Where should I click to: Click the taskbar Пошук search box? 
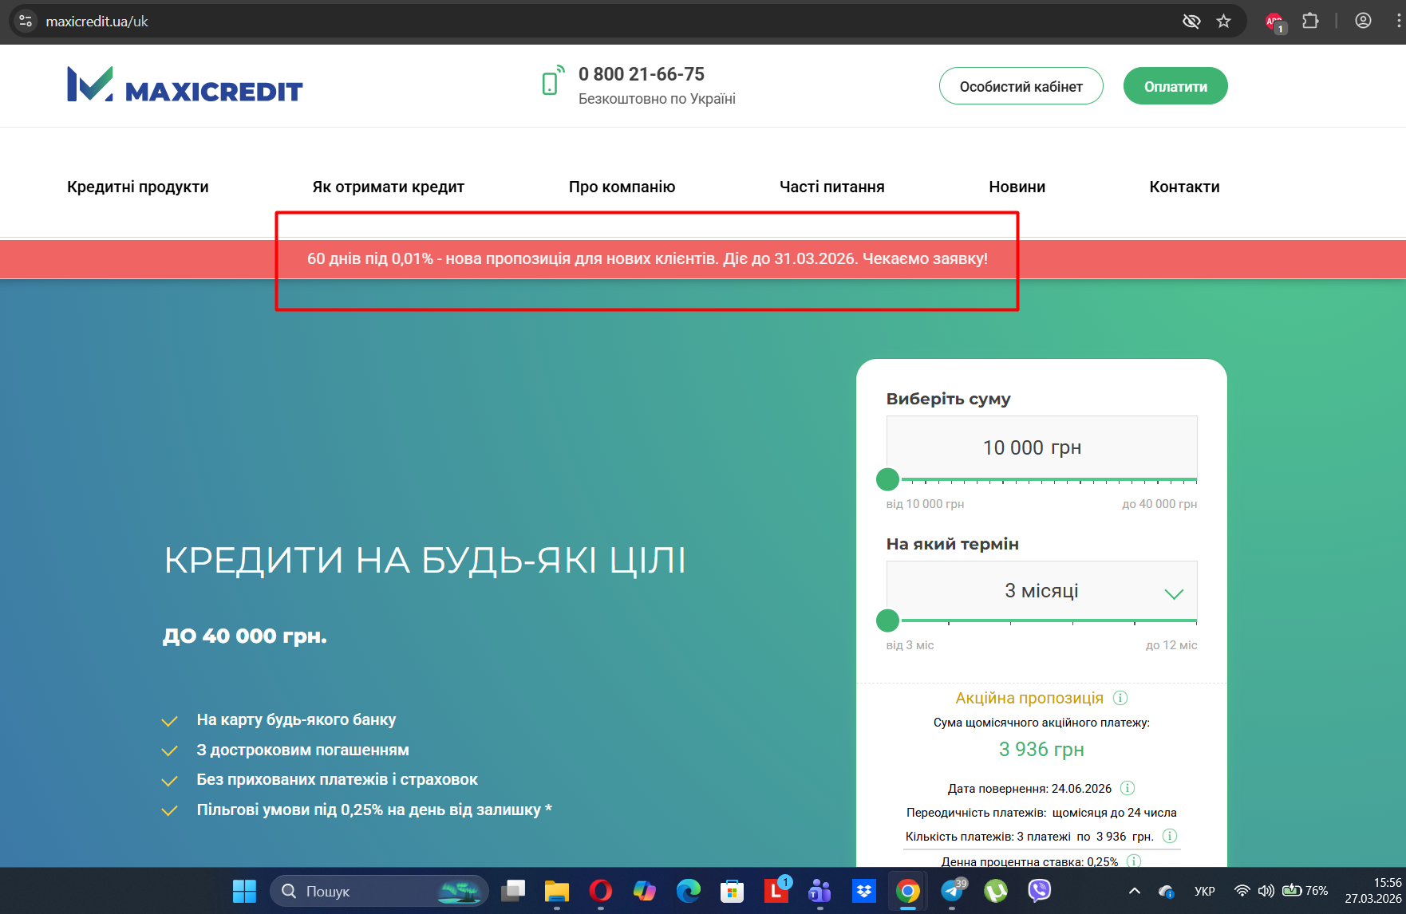(x=379, y=891)
